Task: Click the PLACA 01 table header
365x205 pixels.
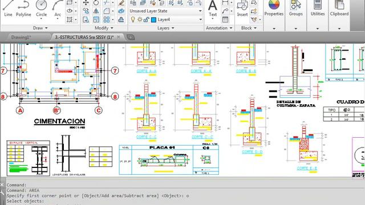Action: click(162, 147)
